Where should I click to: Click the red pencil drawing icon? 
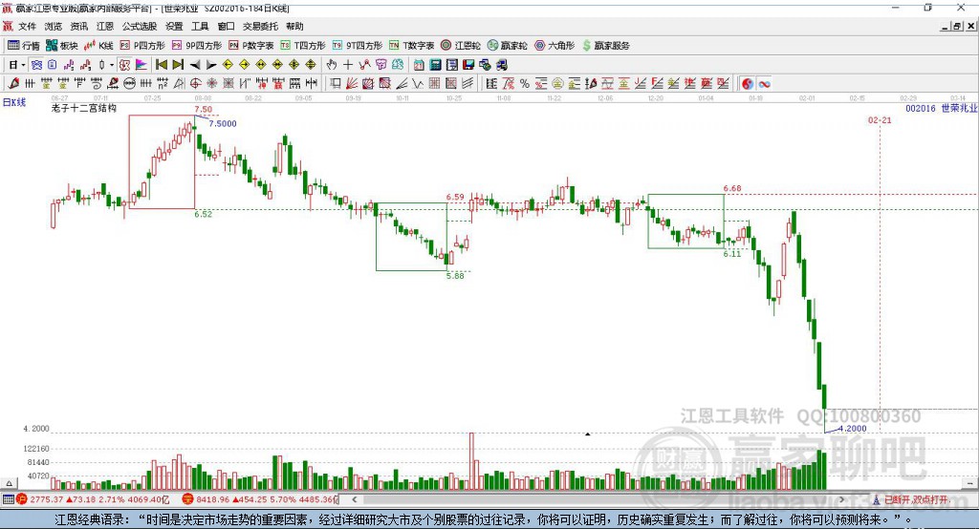(13, 84)
